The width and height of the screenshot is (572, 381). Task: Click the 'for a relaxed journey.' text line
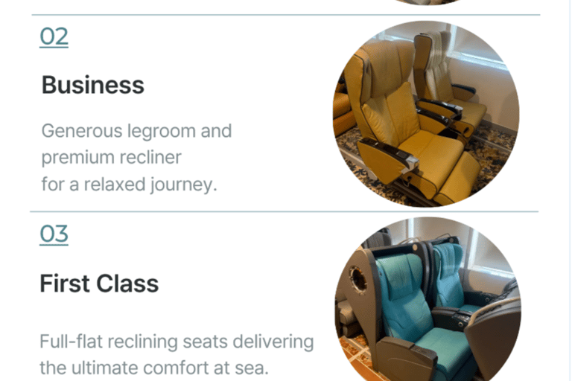(129, 184)
